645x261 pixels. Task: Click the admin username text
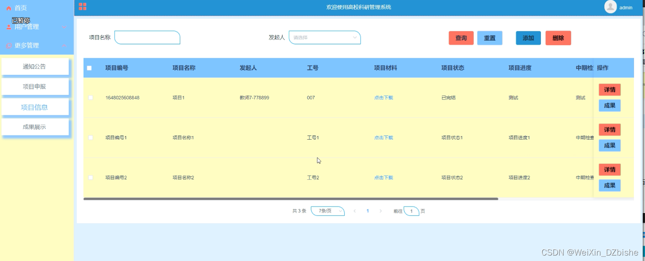626,8
